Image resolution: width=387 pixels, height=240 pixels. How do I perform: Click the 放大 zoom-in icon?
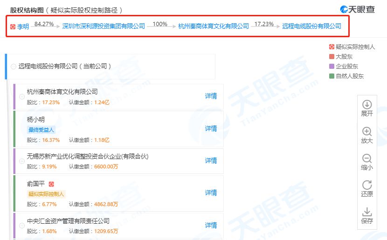click(x=367, y=132)
